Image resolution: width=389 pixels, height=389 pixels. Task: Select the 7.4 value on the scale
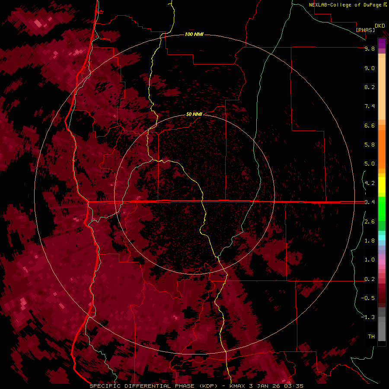[x=370, y=106]
